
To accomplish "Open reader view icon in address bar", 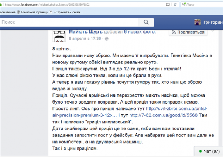I will click(168, 4).
